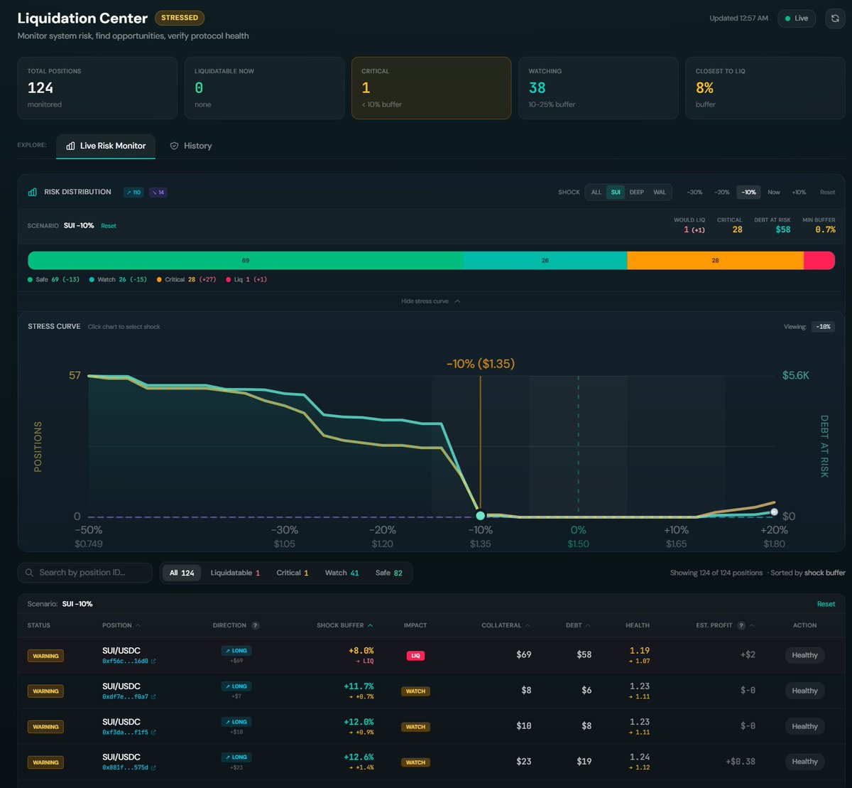Sort table by Shock Buffer column
The width and height of the screenshot is (852, 788).
(x=345, y=625)
